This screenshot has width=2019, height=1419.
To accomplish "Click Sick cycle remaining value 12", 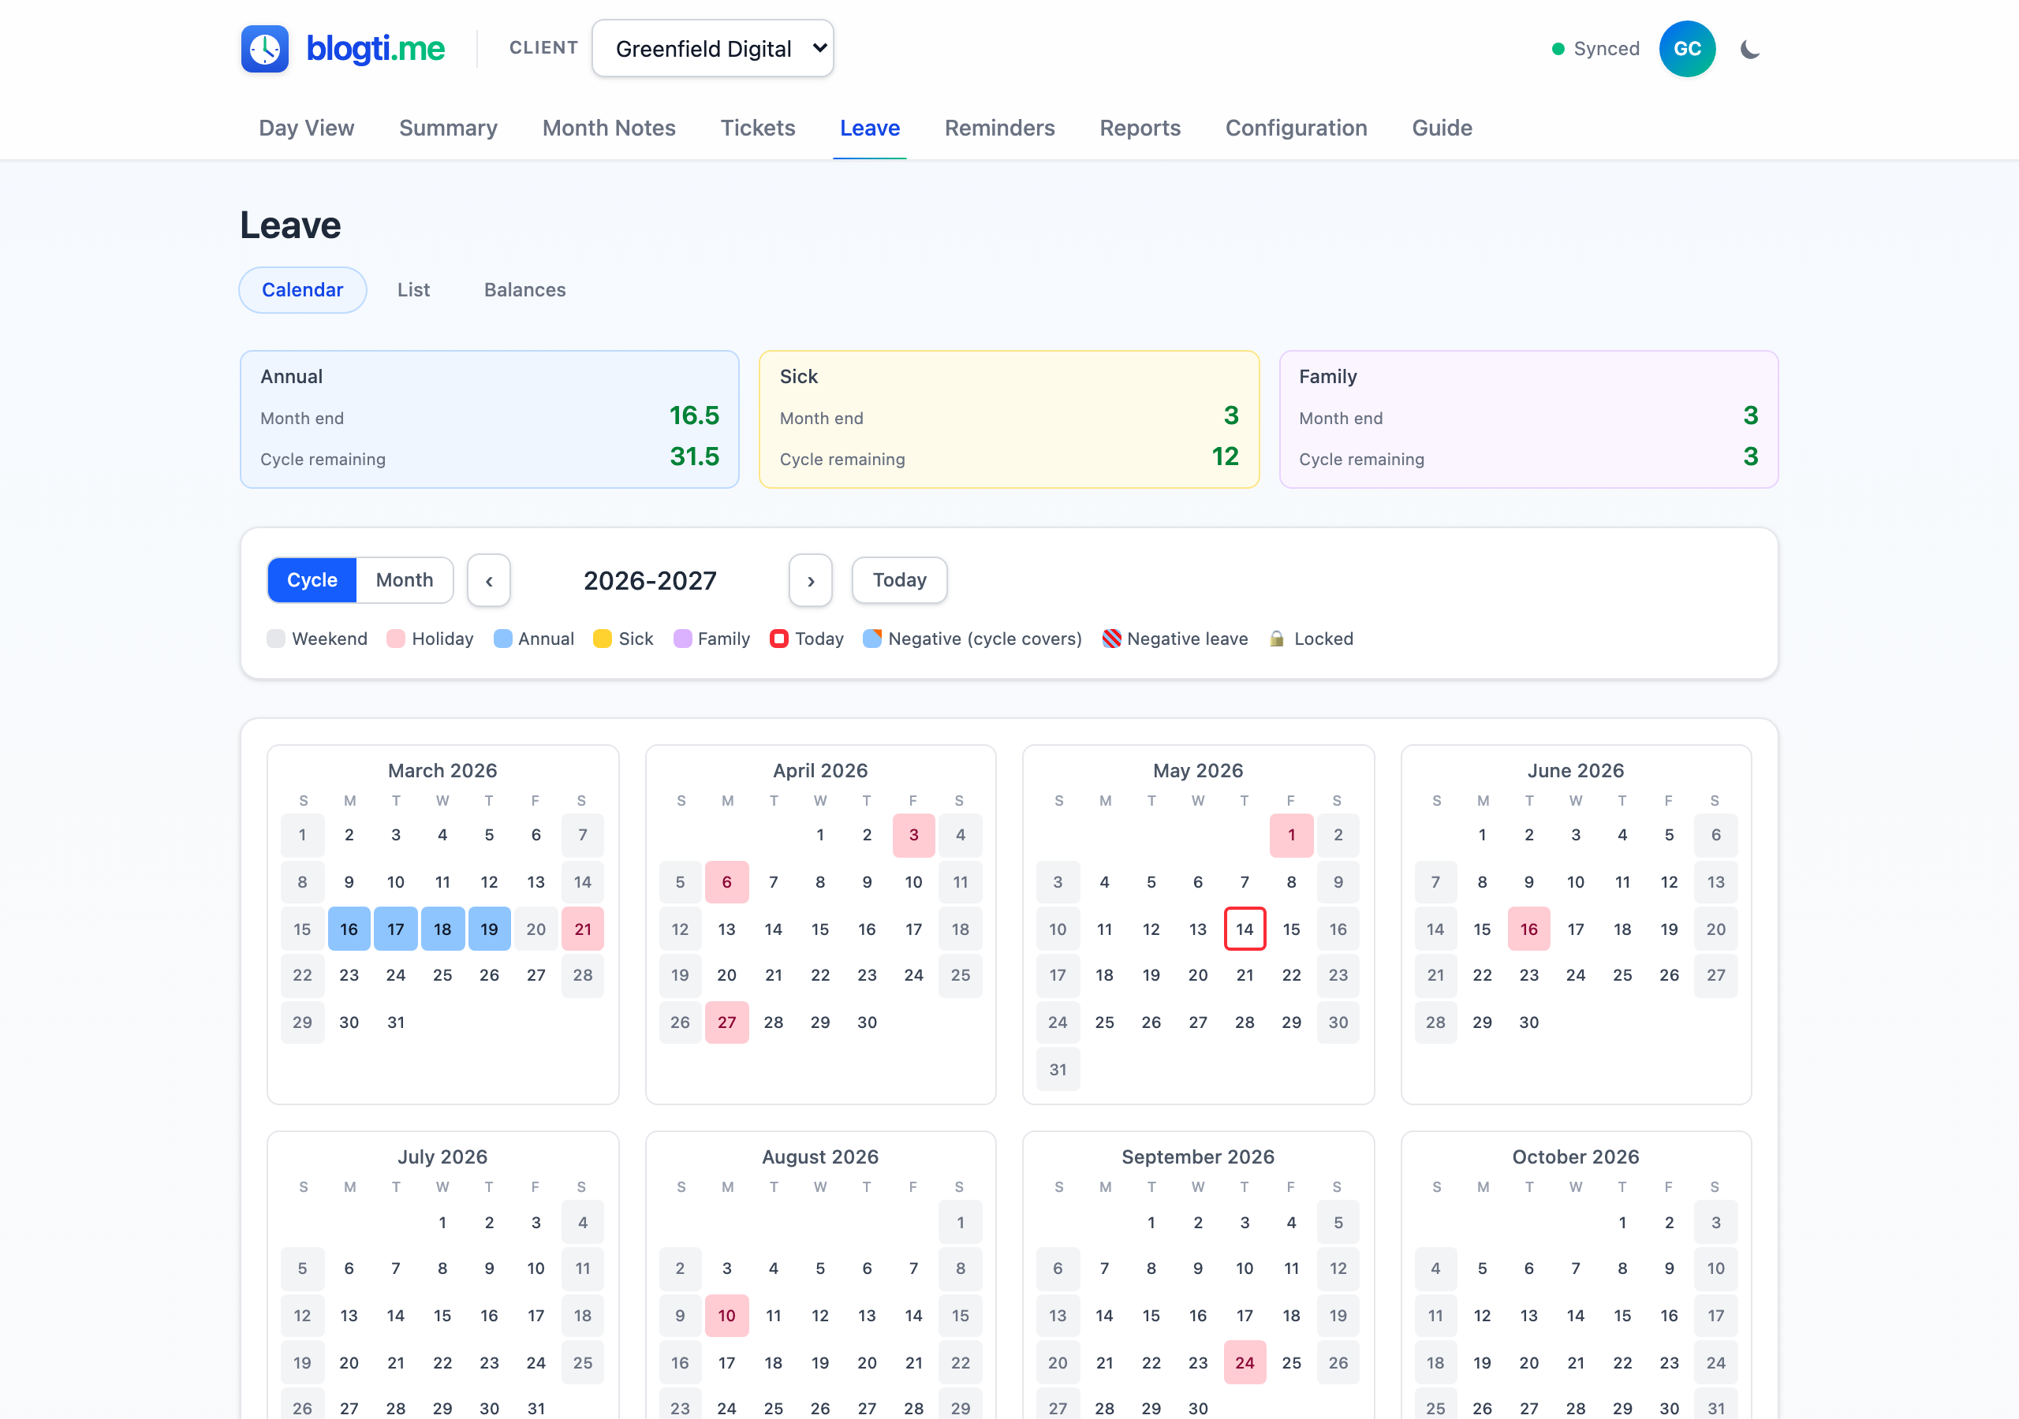I will [1225, 457].
